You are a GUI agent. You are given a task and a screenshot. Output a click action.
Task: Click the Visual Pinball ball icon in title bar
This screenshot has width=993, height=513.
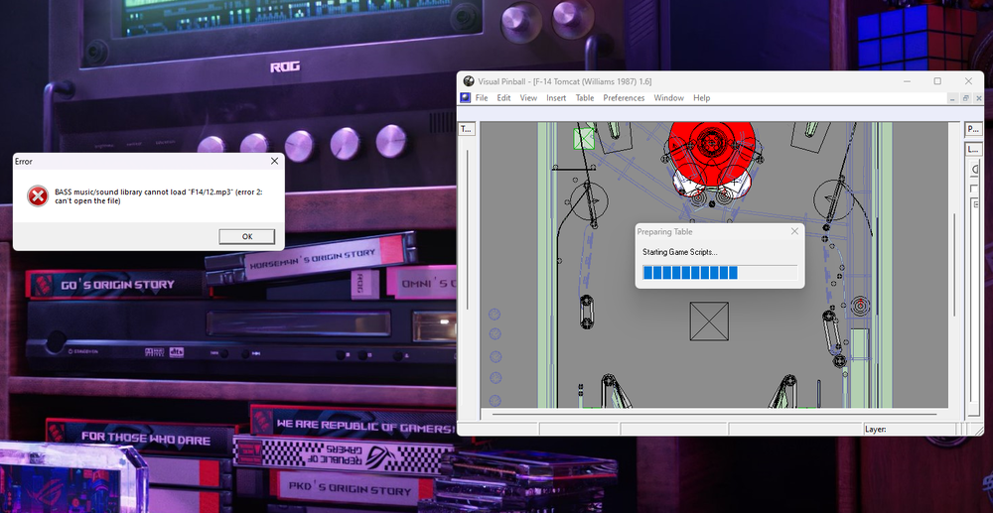469,81
